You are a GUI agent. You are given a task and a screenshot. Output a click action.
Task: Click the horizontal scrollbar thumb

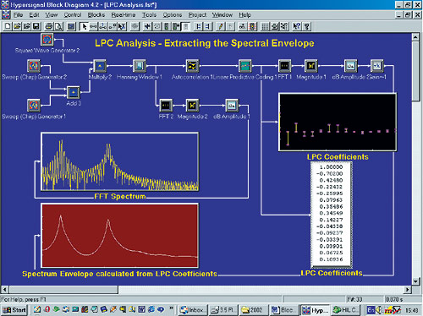pyautogui.click(x=63, y=289)
